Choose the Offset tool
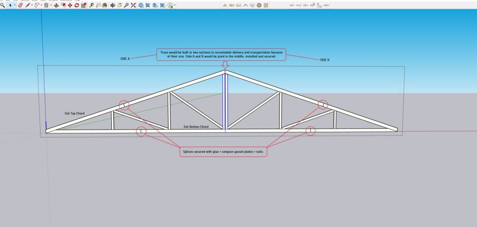Screen dimensions: 477x227 [x=63, y=5]
